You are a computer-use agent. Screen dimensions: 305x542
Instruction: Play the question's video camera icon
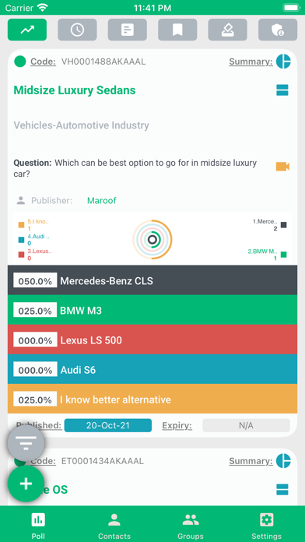pyautogui.click(x=282, y=167)
